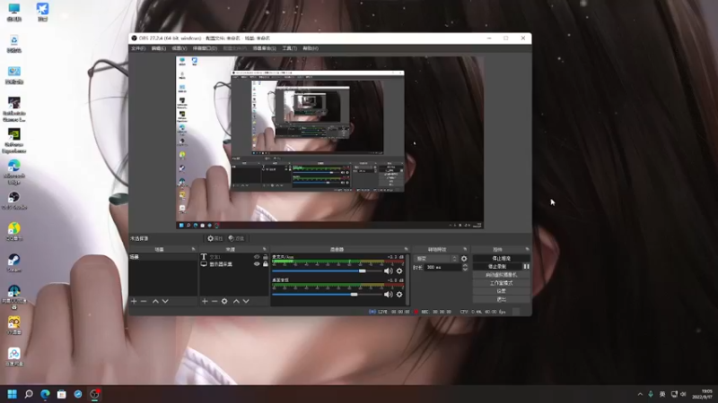This screenshot has width=718, height=403.
Task: Open the desktop audio settings gear
Action: [x=399, y=295]
